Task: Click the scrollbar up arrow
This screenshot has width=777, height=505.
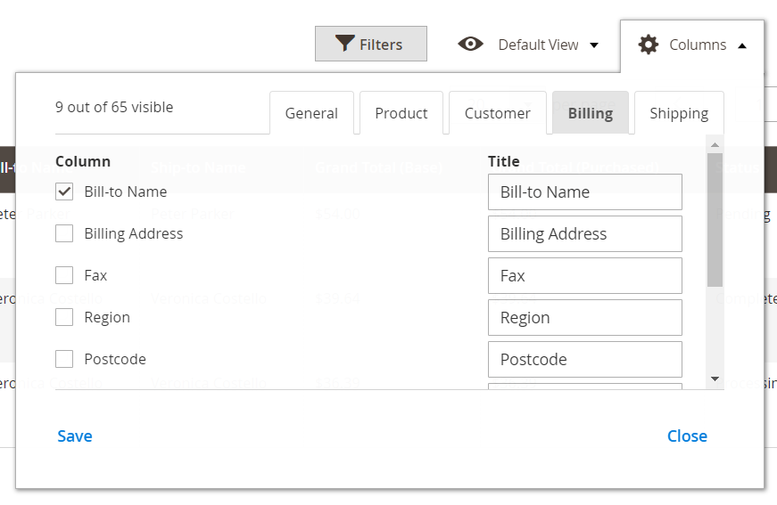Action: coord(715,145)
